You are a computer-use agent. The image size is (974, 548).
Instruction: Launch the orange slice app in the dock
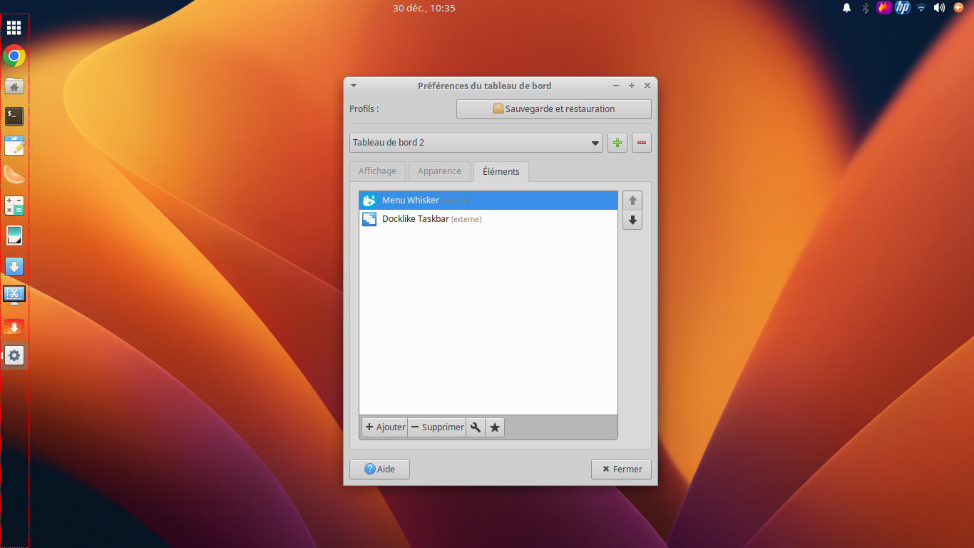(14, 175)
